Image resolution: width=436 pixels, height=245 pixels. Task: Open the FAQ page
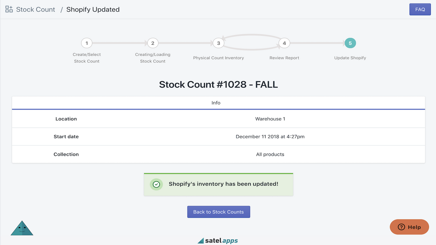(x=420, y=9)
